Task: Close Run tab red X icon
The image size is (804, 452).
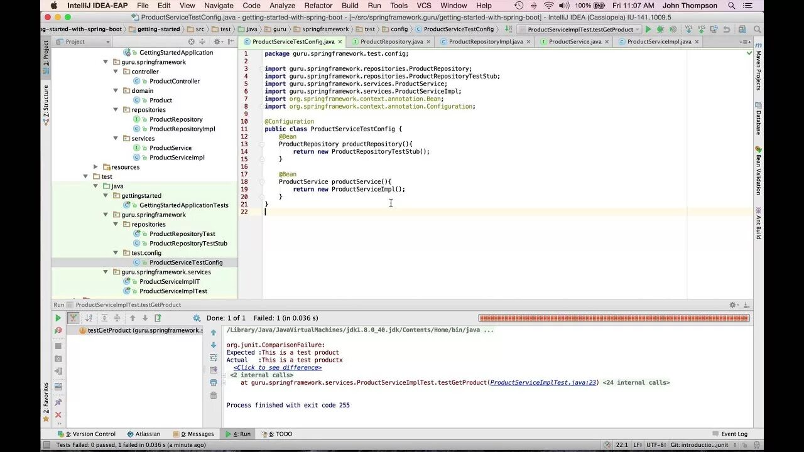Action: [58, 415]
